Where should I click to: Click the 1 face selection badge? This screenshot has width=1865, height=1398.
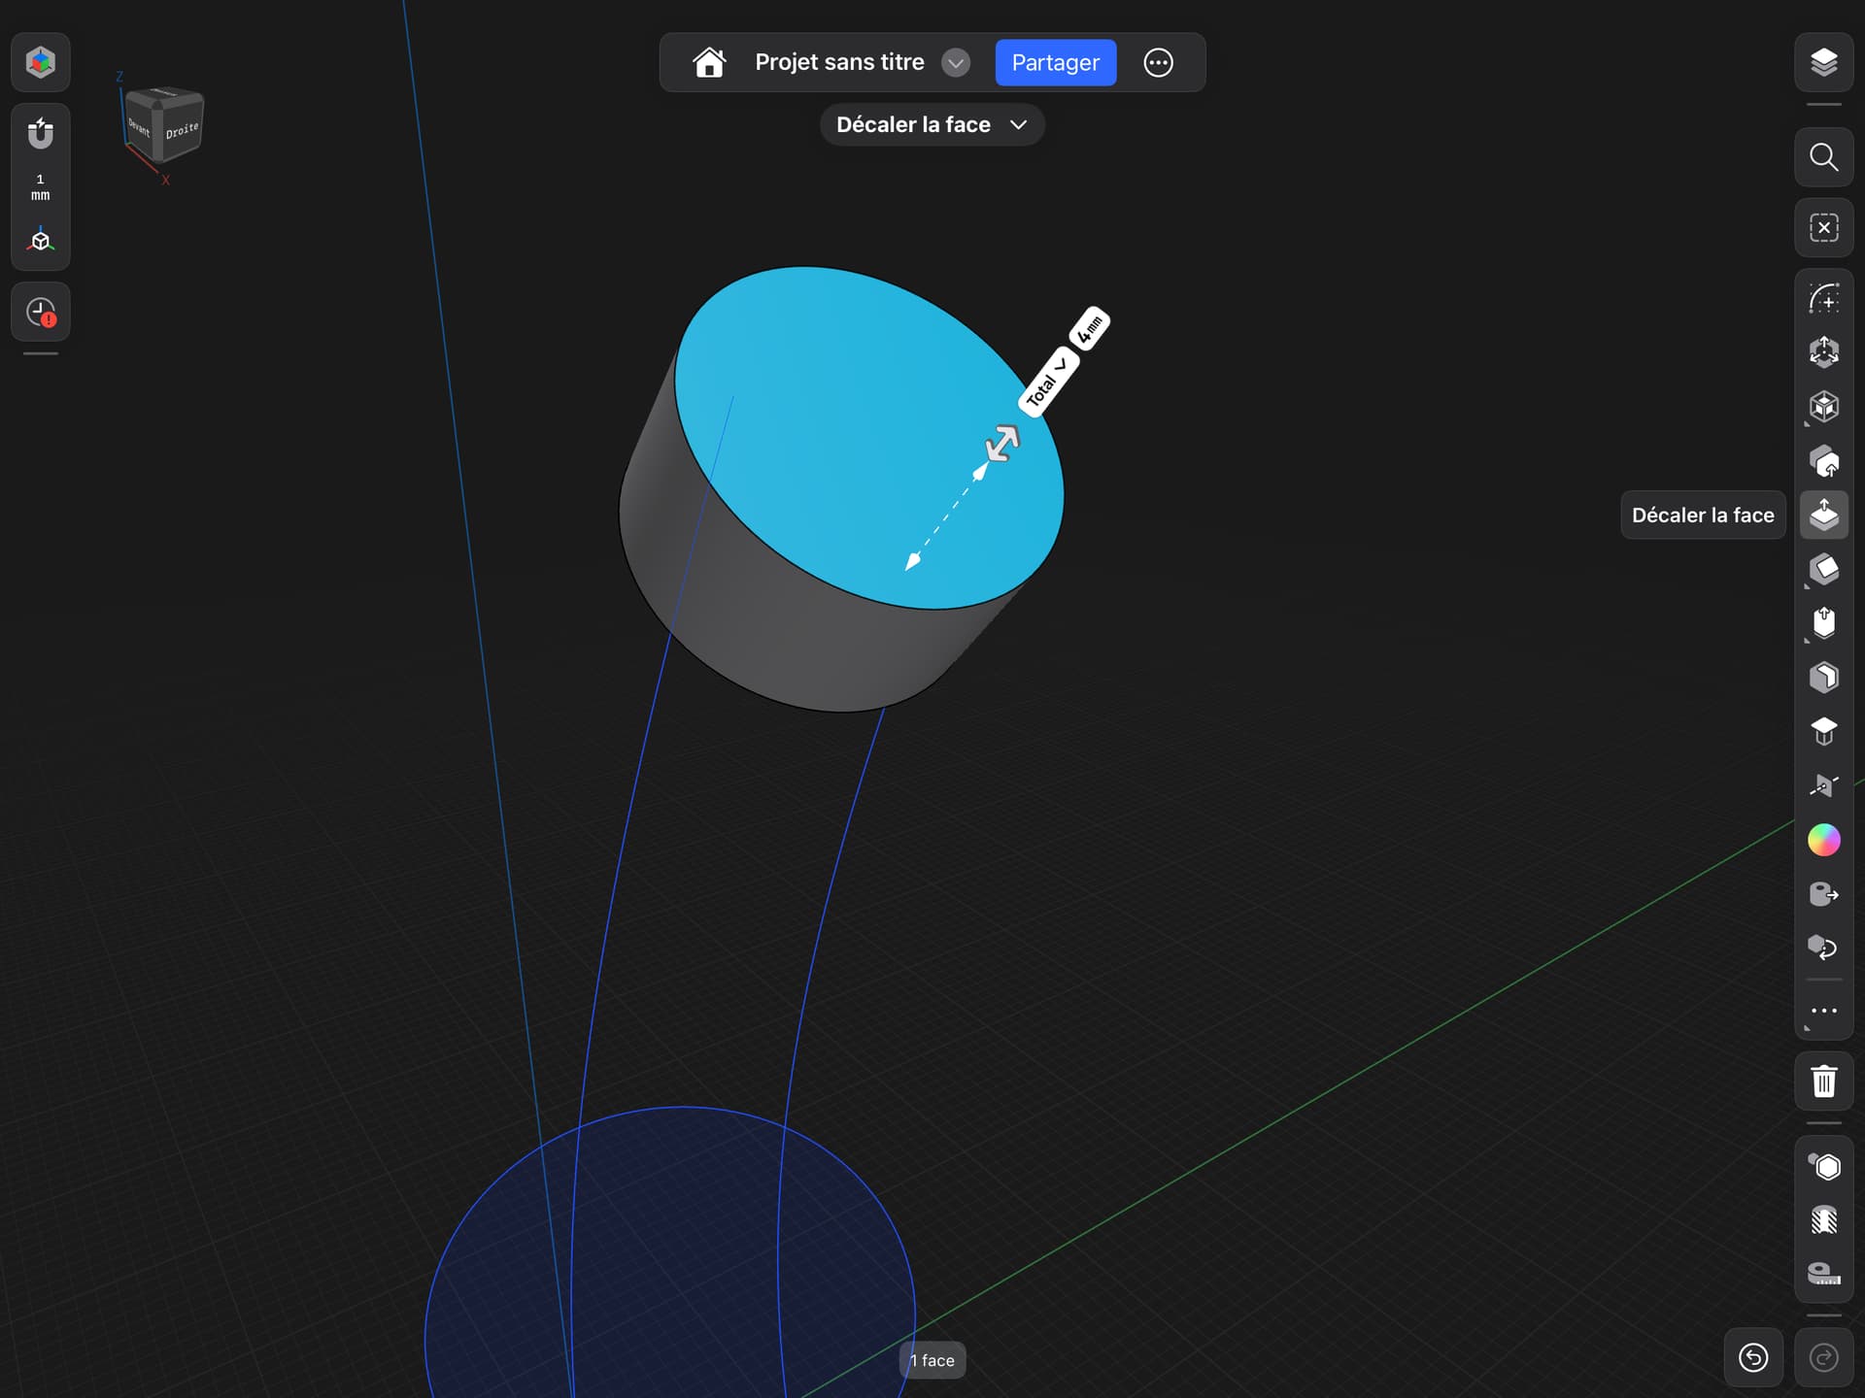[x=932, y=1360]
